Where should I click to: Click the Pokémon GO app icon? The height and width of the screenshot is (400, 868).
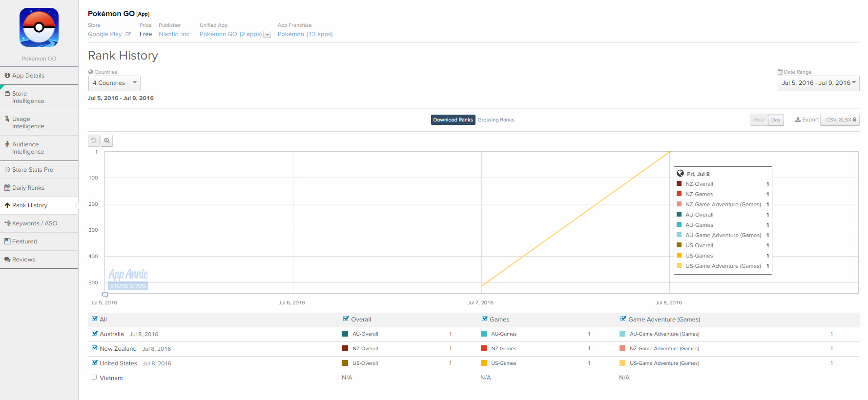[39, 27]
